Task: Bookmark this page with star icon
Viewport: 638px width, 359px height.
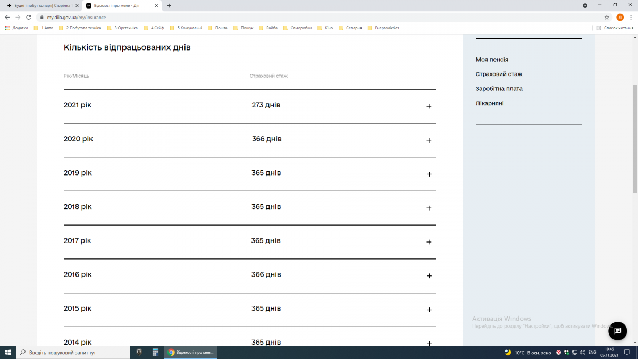Action: point(607,17)
